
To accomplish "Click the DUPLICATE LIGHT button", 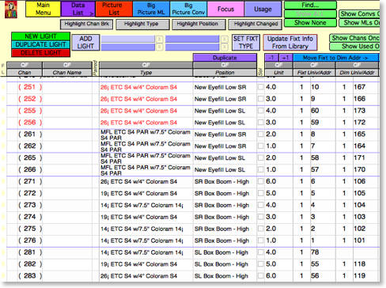I will pyautogui.click(x=40, y=44).
